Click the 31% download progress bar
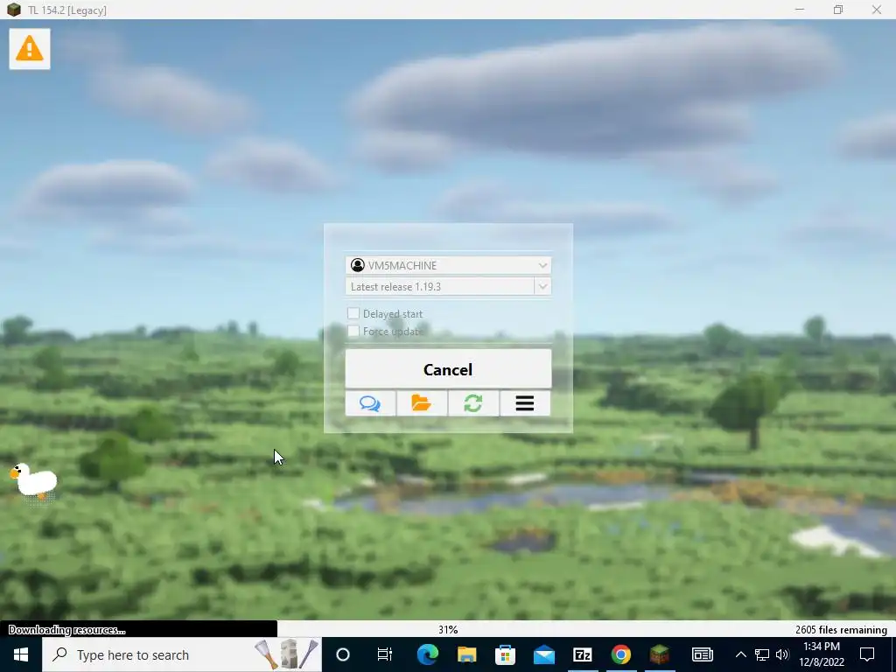This screenshot has height=672, width=896. (448, 629)
